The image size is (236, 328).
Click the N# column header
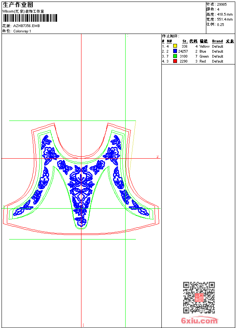point(169,41)
